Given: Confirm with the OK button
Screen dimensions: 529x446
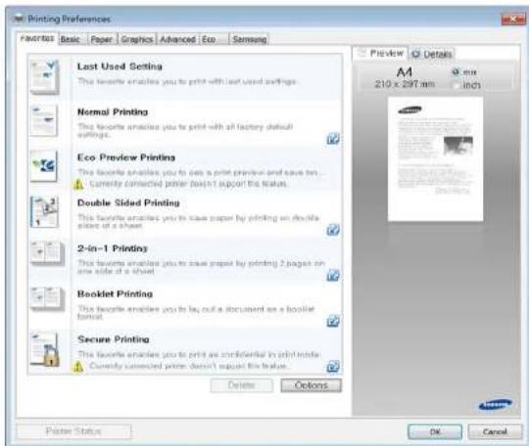Looking at the screenshot, I should coord(435,431).
